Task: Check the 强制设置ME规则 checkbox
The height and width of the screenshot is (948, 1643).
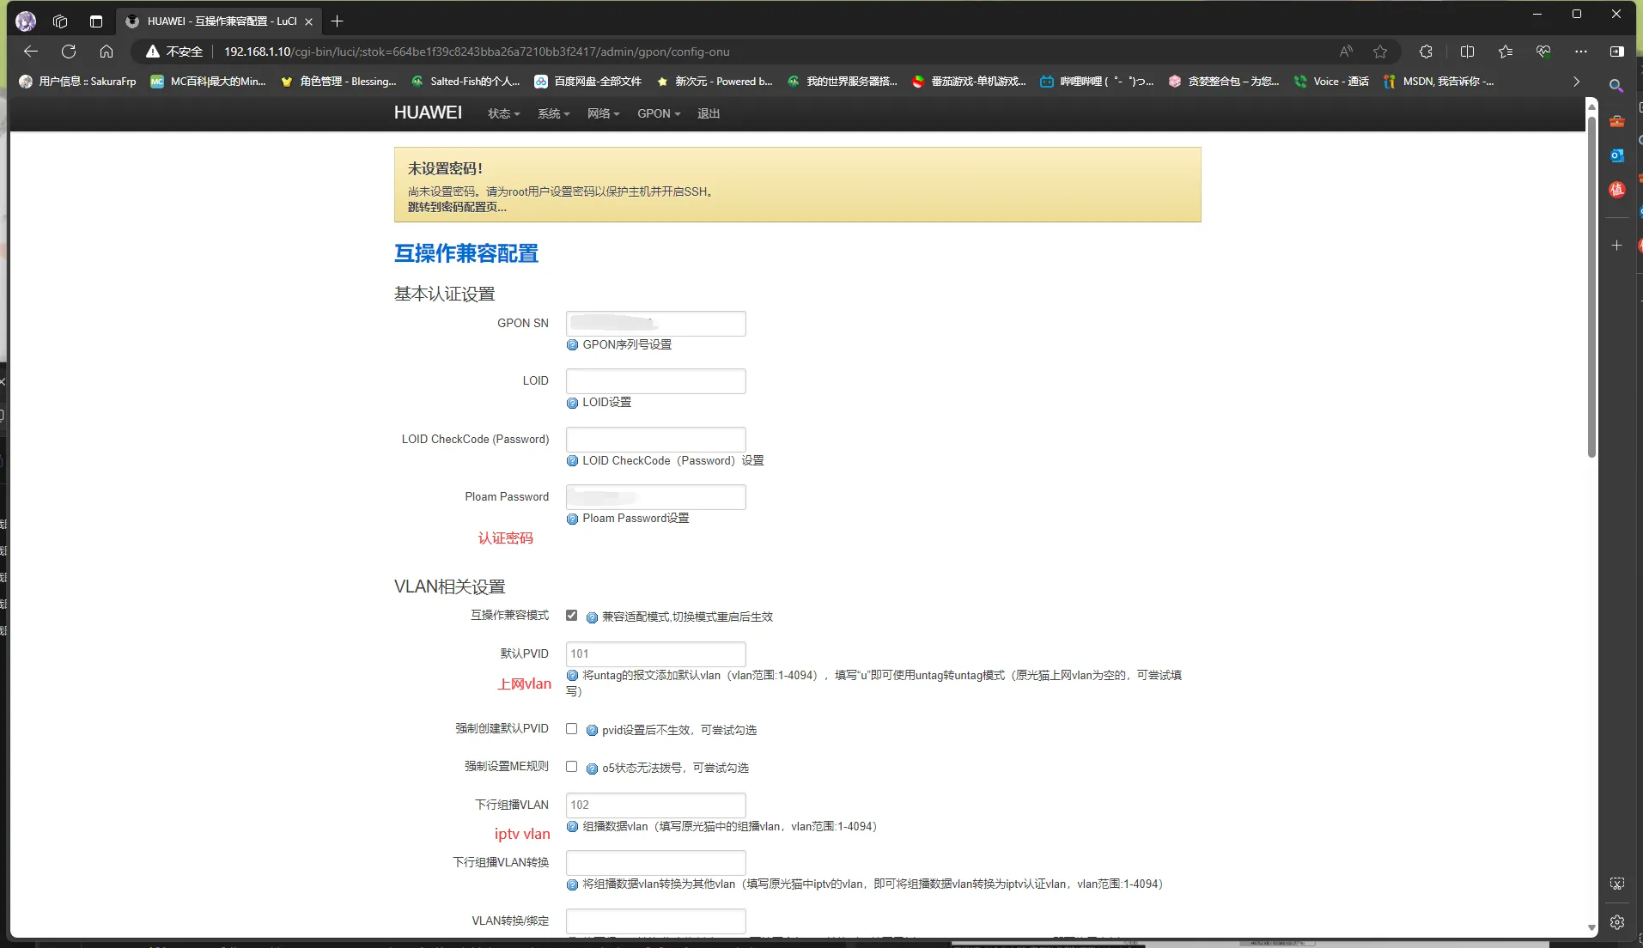Action: [x=571, y=767]
